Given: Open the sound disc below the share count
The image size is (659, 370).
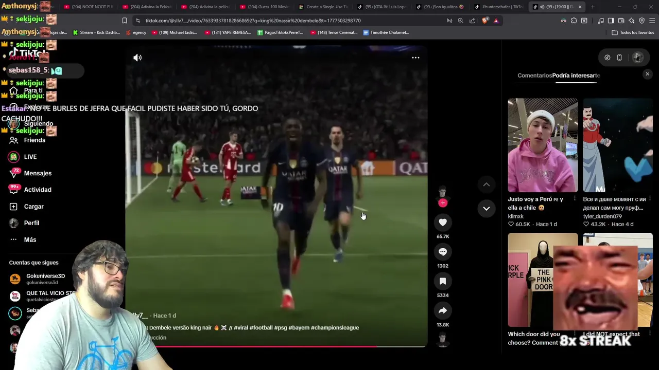Looking at the screenshot, I should pos(443,339).
